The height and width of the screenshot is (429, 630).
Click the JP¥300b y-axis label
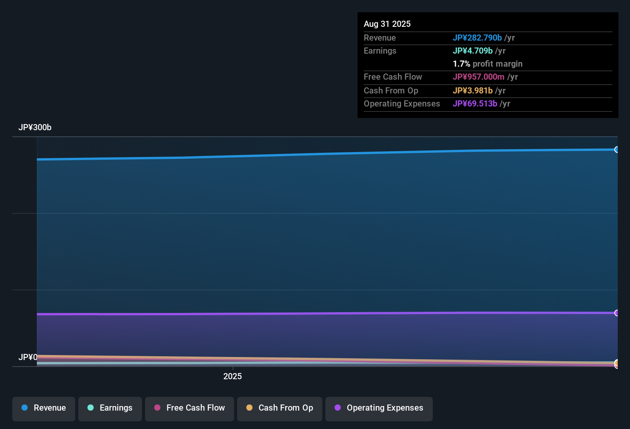(35, 128)
